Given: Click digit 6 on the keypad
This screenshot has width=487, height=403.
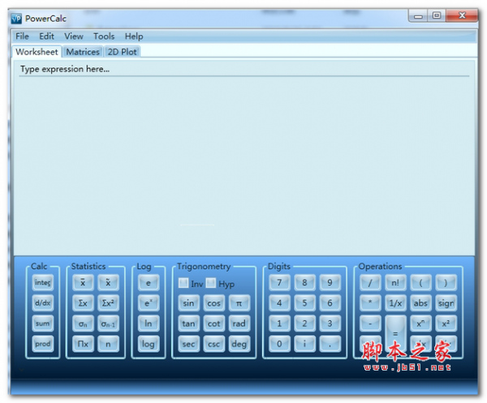Looking at the screenshot, I should [330, 302].
